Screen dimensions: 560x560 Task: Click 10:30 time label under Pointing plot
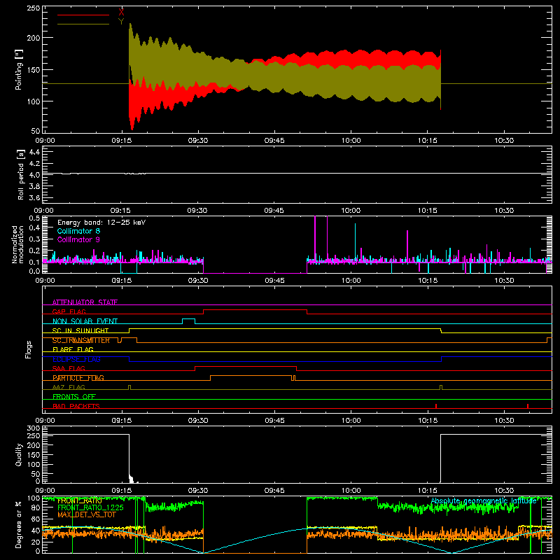pyautogui.click(x=504, y=141)
